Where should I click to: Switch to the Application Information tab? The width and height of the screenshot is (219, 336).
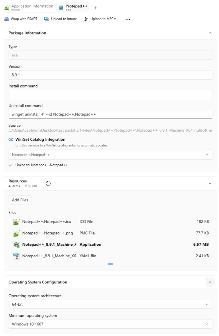(x=29, y=7)
